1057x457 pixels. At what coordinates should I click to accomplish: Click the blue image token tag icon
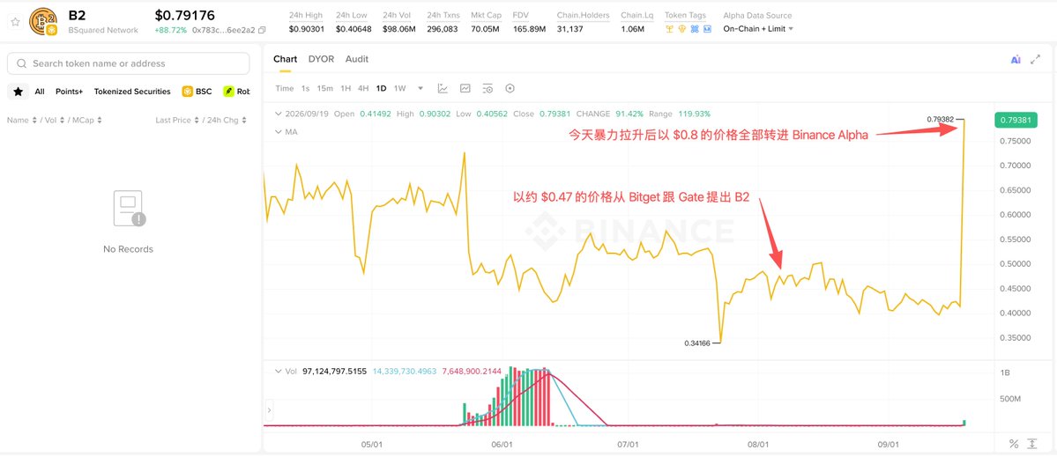706,29
